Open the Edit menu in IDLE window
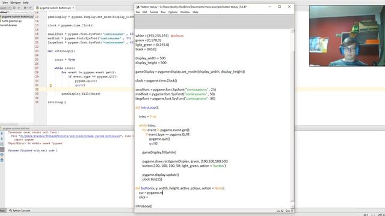 144,12
